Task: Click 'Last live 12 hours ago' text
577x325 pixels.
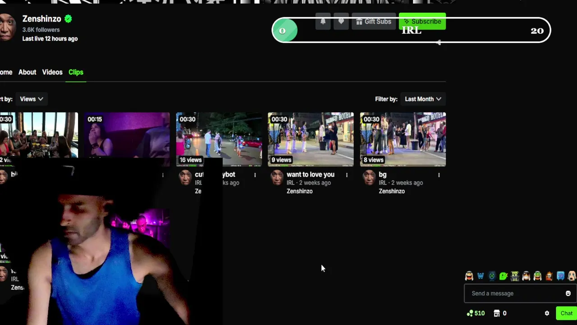Action: tap(50, 39)
